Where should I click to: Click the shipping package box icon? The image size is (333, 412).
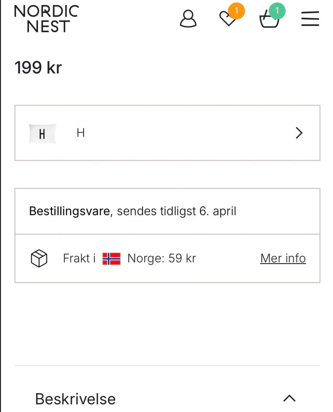[x=39, y=259]
